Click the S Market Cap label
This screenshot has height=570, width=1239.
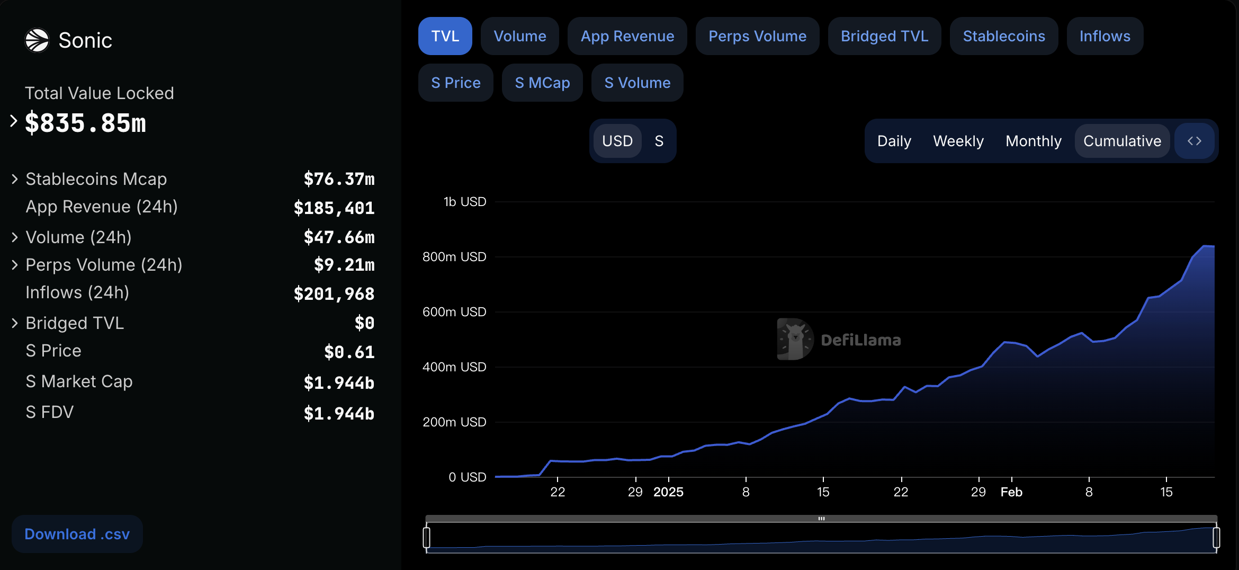[x=79, y=381]
